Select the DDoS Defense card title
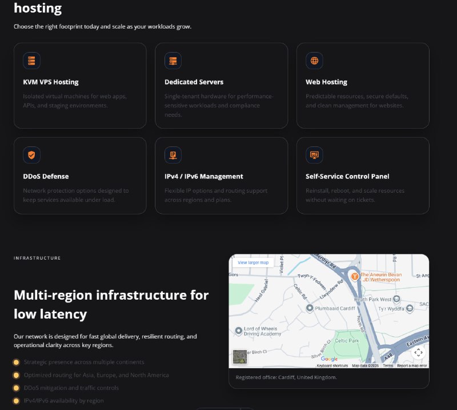Viewport: 457px width, 410px height. click(x=46, y=176)
